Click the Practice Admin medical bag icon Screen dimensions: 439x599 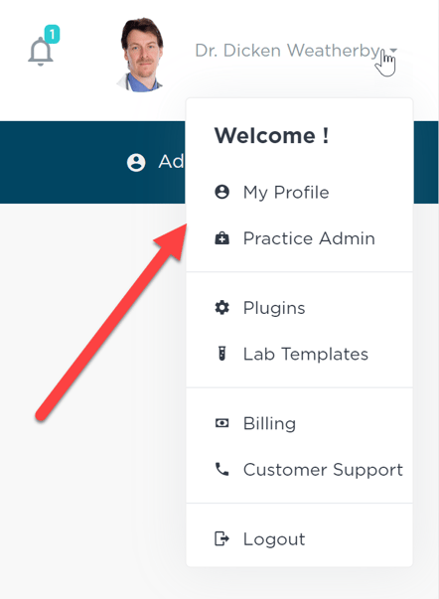222,238
